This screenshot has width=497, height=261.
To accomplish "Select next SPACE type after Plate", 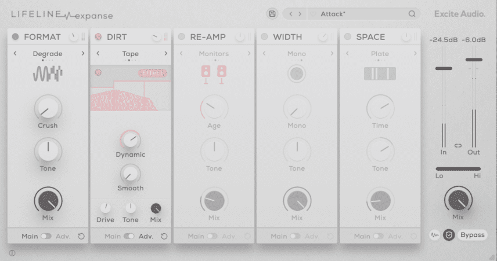I will tap(415, 53).
